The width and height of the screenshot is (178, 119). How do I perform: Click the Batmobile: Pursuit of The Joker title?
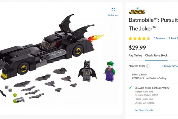pyautogui.click(x=153, y=24)
